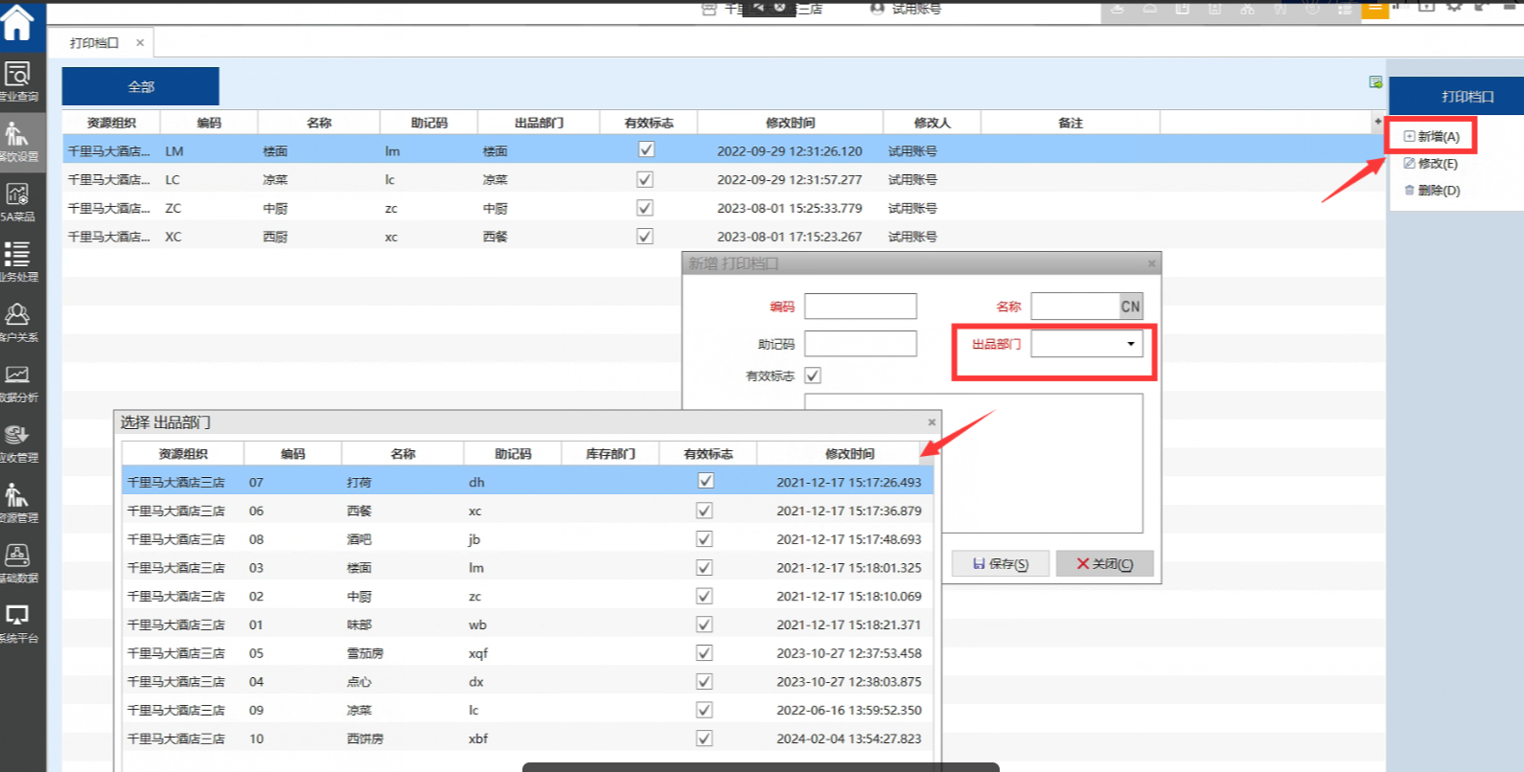The height and width of the screenshot is (772, 1524).
Task: Click the 保存(S) button
Action: click(x=1001, y=564)
